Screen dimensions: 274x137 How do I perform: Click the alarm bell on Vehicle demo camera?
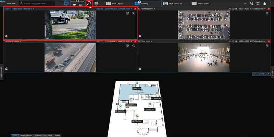coord(6,69)
